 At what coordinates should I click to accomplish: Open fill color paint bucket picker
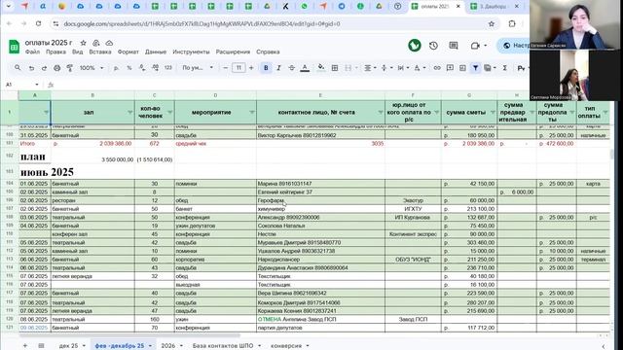point(321,68)
